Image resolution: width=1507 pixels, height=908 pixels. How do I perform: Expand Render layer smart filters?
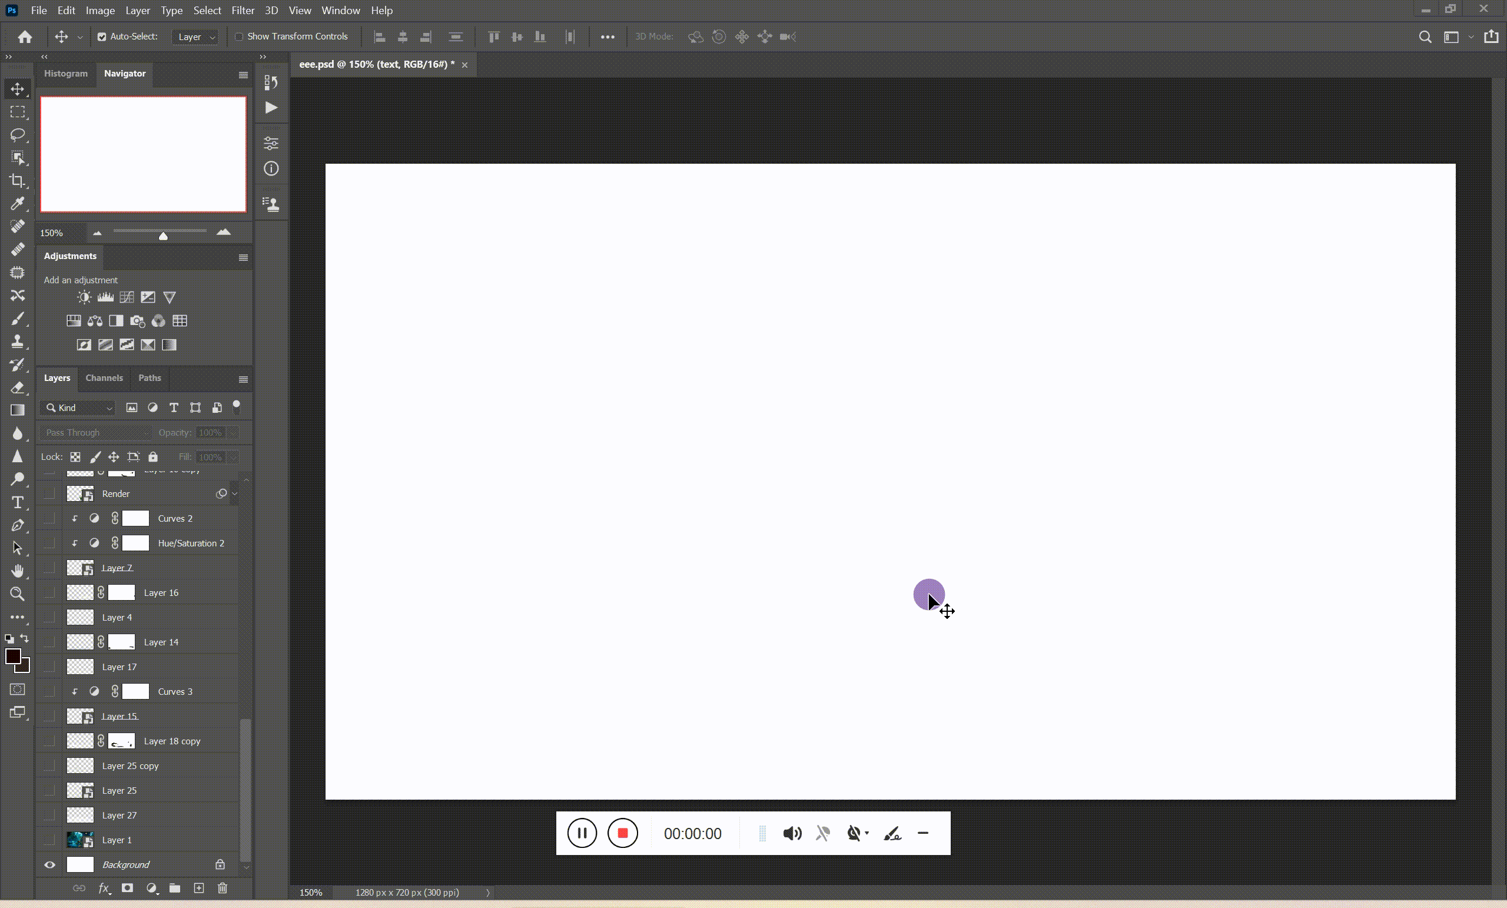point(234,494)
